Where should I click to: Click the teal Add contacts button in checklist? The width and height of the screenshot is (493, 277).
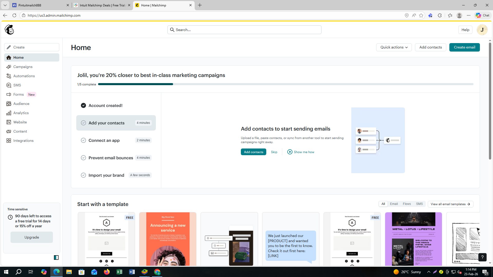tap(253, 152)
